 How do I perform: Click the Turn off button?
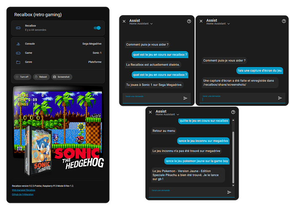click(x=22, y=77)
